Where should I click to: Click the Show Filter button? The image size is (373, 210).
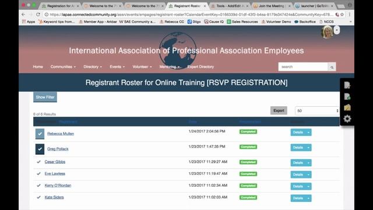(x=45, y=97)
